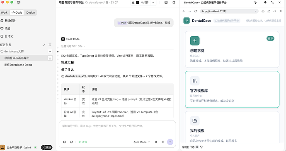Expand the 在…中打开 dropdown arrow
This screenshot has height=151, width=286.
153,2
